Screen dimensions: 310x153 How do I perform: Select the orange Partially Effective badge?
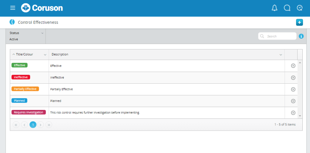pyautogui.click(x=25, y=89)
